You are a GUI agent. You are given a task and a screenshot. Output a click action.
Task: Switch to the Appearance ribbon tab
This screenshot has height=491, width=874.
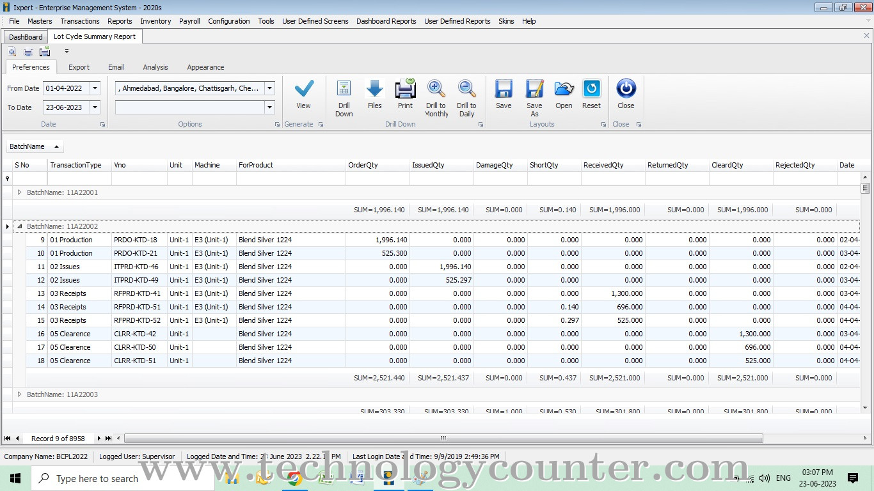pyautogui.click(x=205, y=67)
